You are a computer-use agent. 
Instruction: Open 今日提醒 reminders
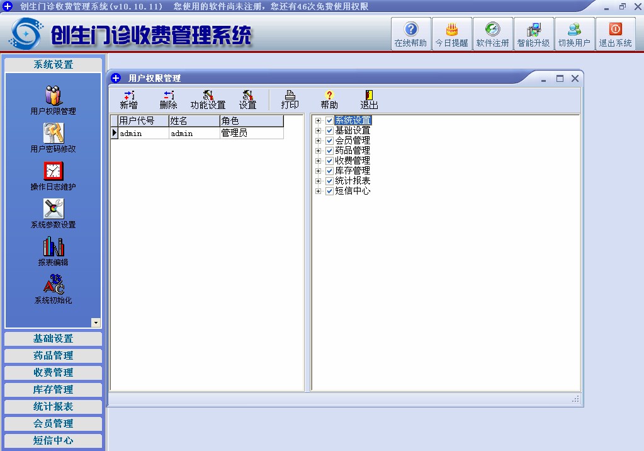click(x=452, y=34)
